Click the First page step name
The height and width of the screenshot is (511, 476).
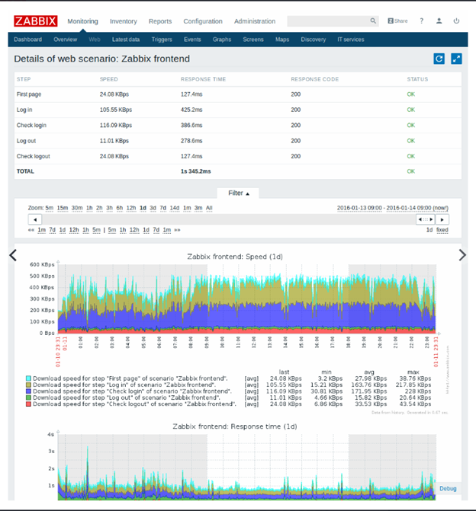[29, 94]
